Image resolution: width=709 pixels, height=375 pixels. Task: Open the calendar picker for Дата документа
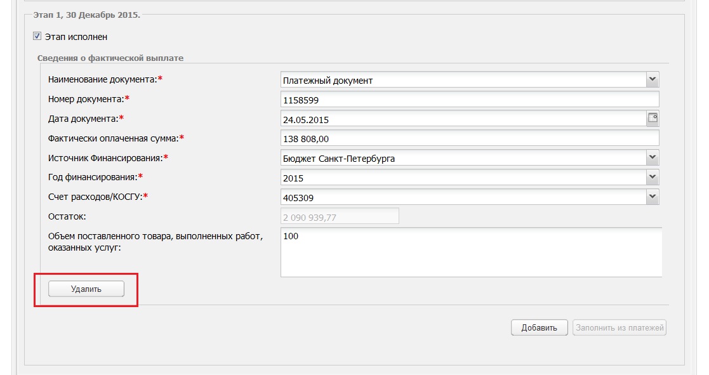(x=653, y=118)
